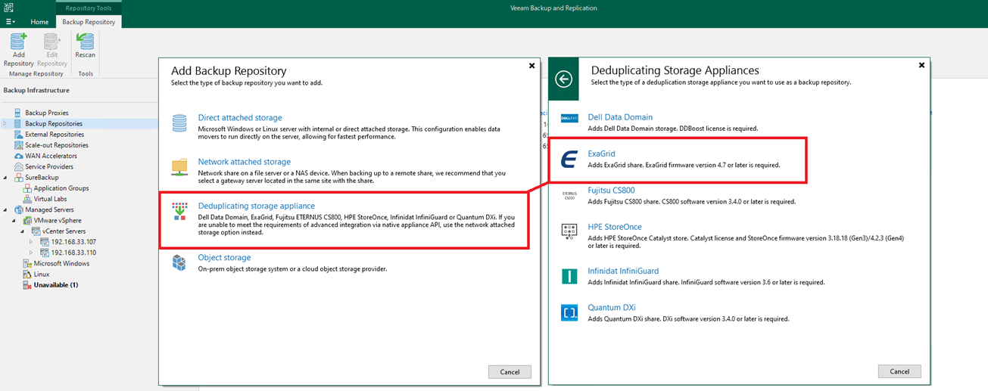Click the Veeam app icon in title bar
The width and height of the screenshot is (988, 391).
click(9, 8)
